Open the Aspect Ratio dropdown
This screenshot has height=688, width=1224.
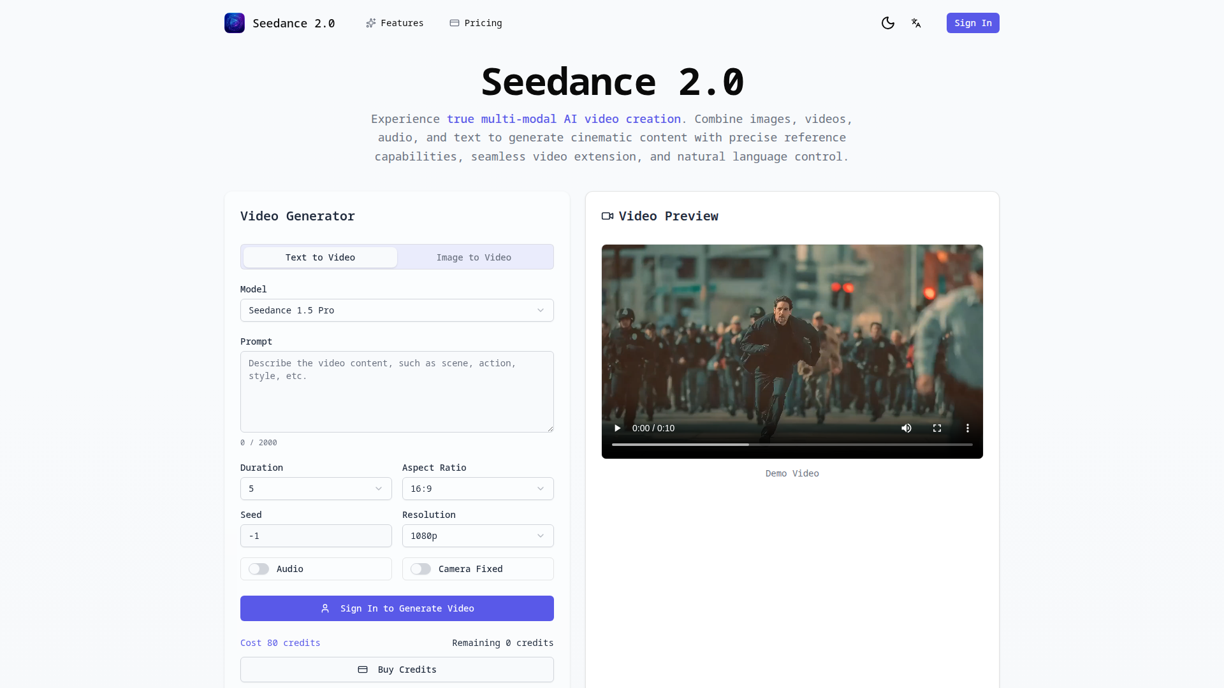[477, 489]
